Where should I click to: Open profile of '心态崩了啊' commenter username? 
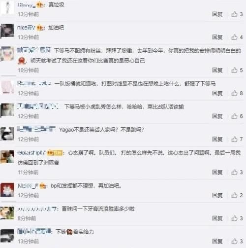click(31, 153)
